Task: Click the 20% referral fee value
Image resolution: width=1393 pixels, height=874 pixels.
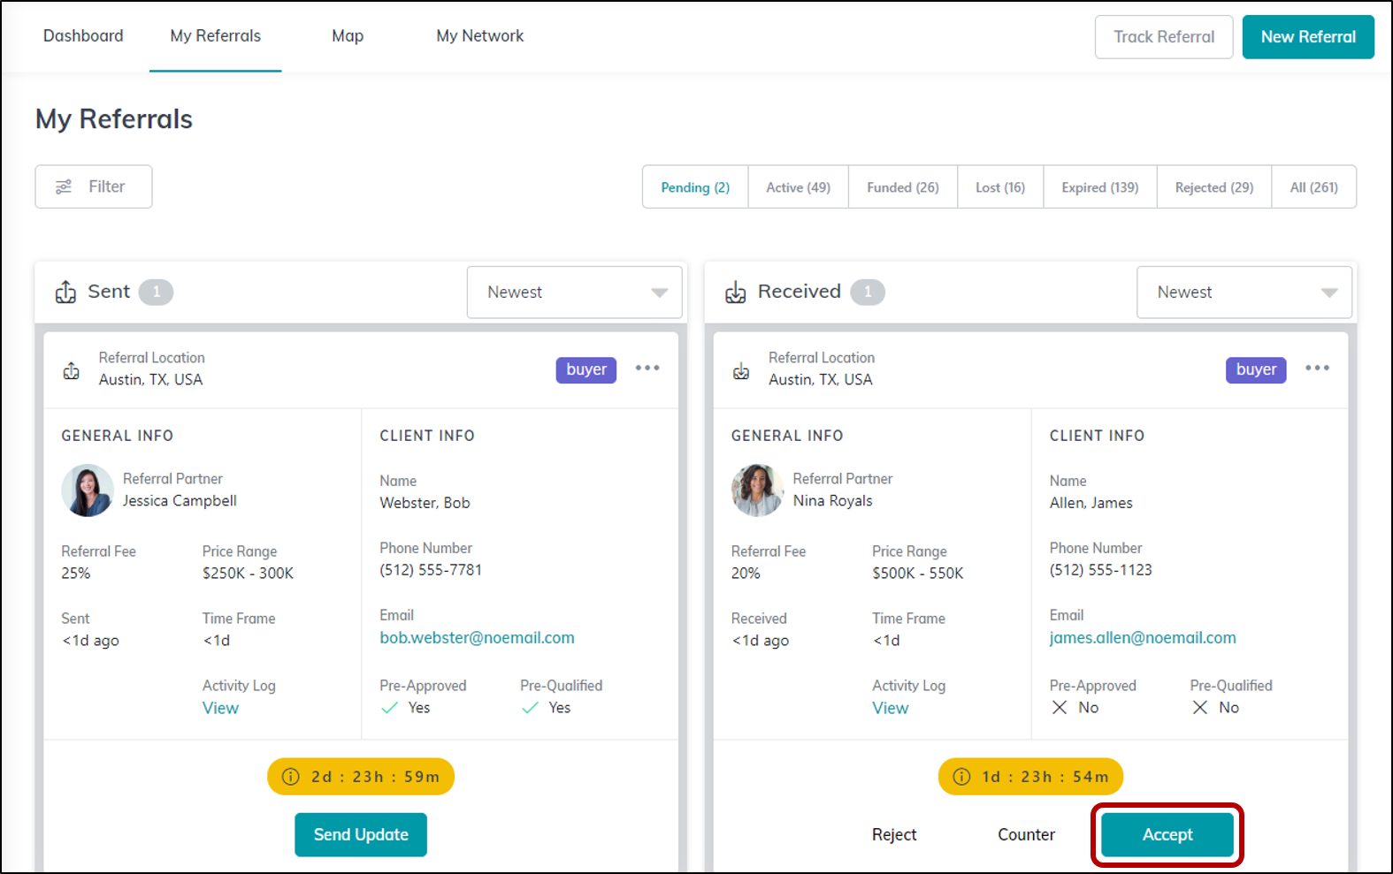Action: tap(746, 574)
